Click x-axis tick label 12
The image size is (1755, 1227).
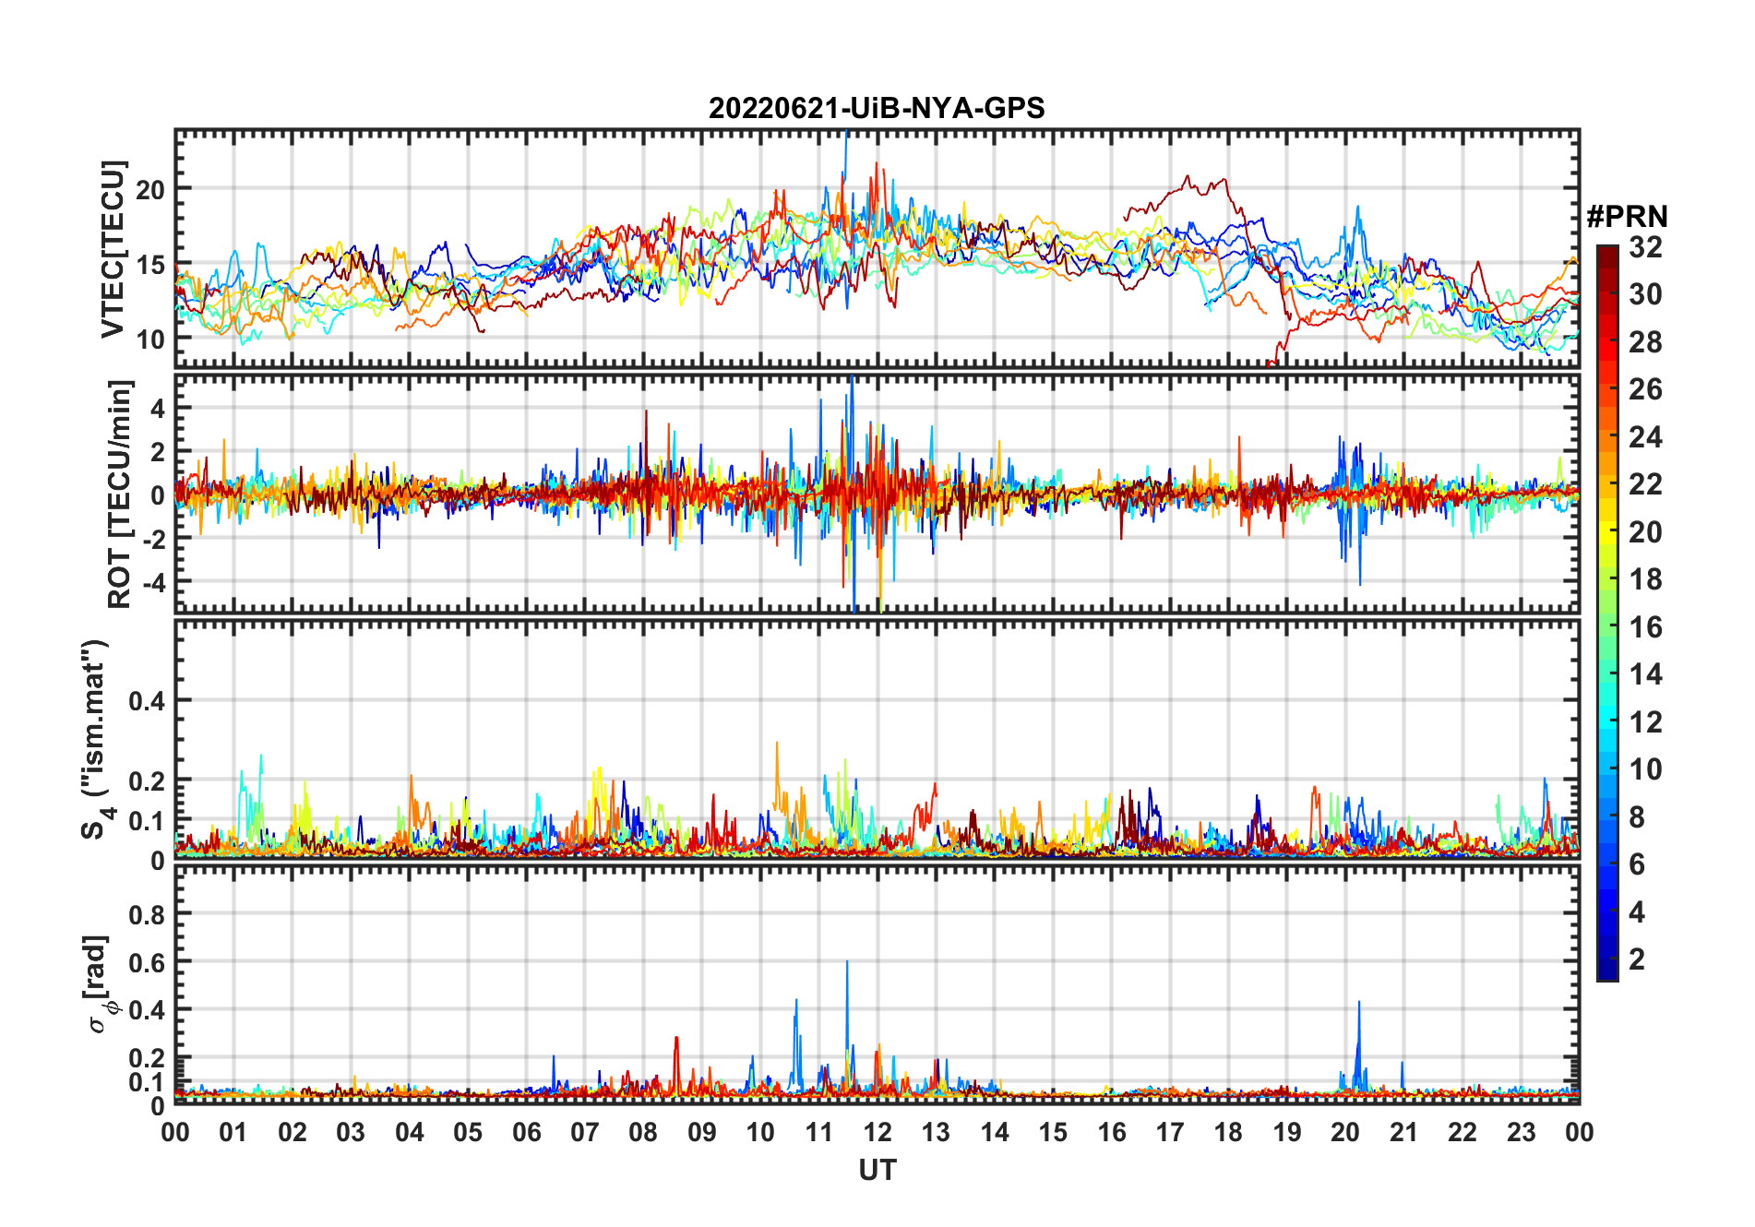click(877, 1133)
